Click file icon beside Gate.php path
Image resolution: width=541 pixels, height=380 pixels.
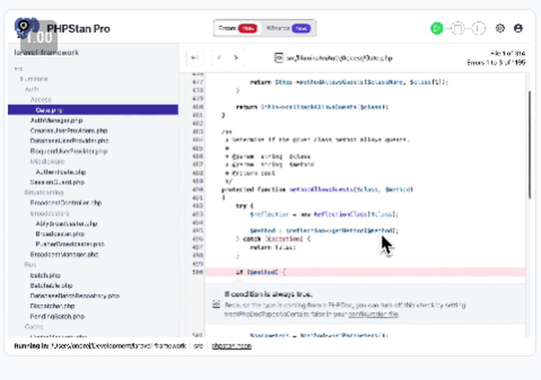[279, 58]
